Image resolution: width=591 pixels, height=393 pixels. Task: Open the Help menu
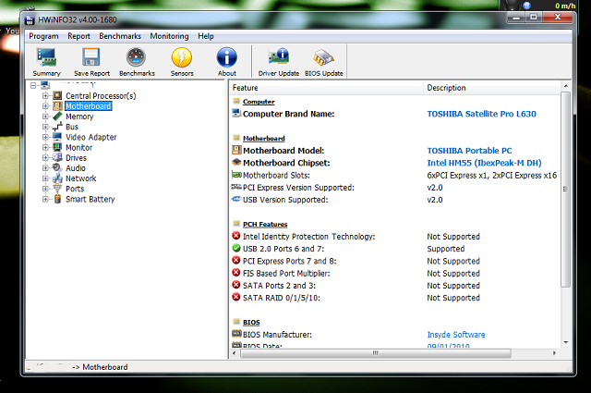206,36
